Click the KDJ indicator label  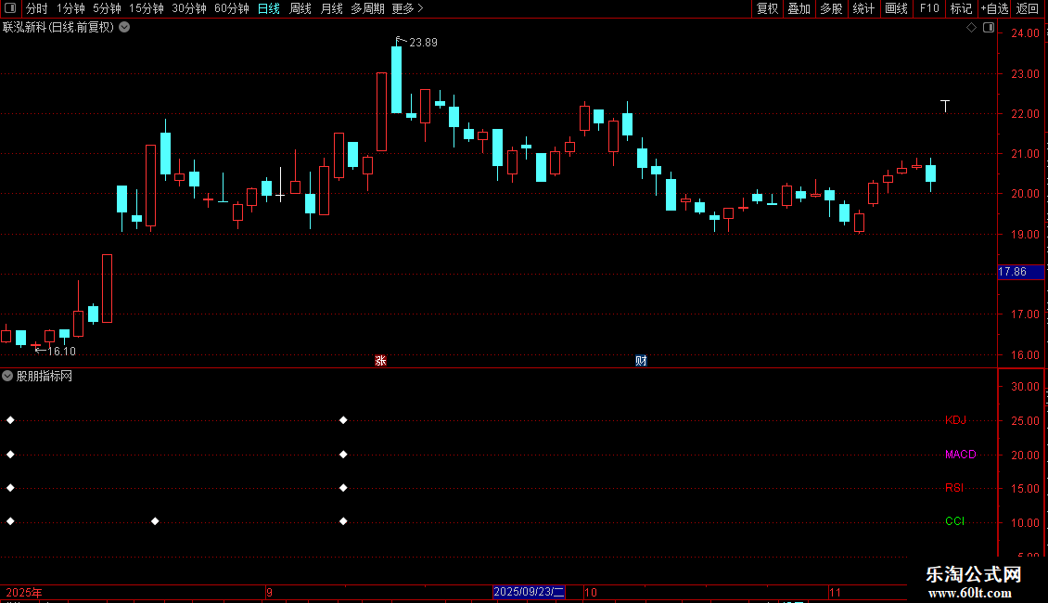tap(956, 420)
